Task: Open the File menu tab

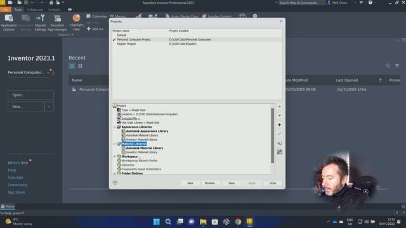Action: click(6, 9)
